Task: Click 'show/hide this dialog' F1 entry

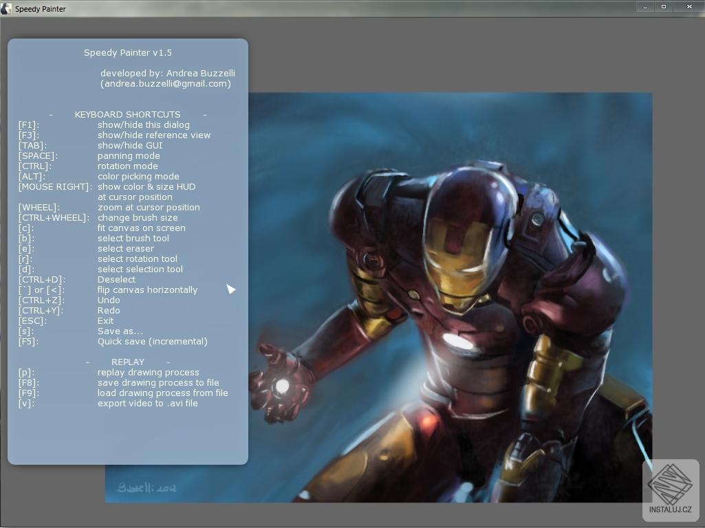Action: pyautogui.click(x=144, y=124)
